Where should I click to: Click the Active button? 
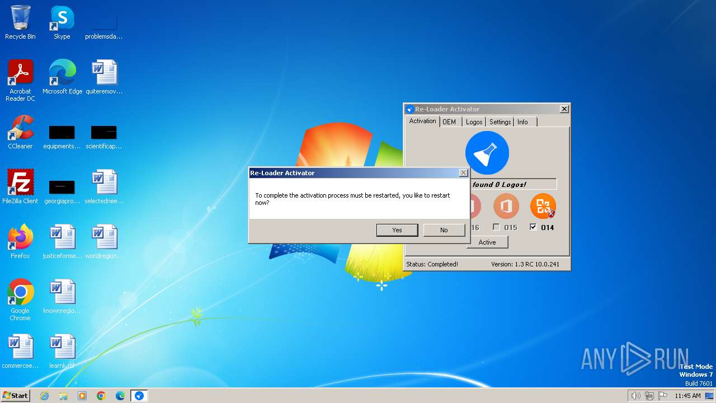click(487, 242)
